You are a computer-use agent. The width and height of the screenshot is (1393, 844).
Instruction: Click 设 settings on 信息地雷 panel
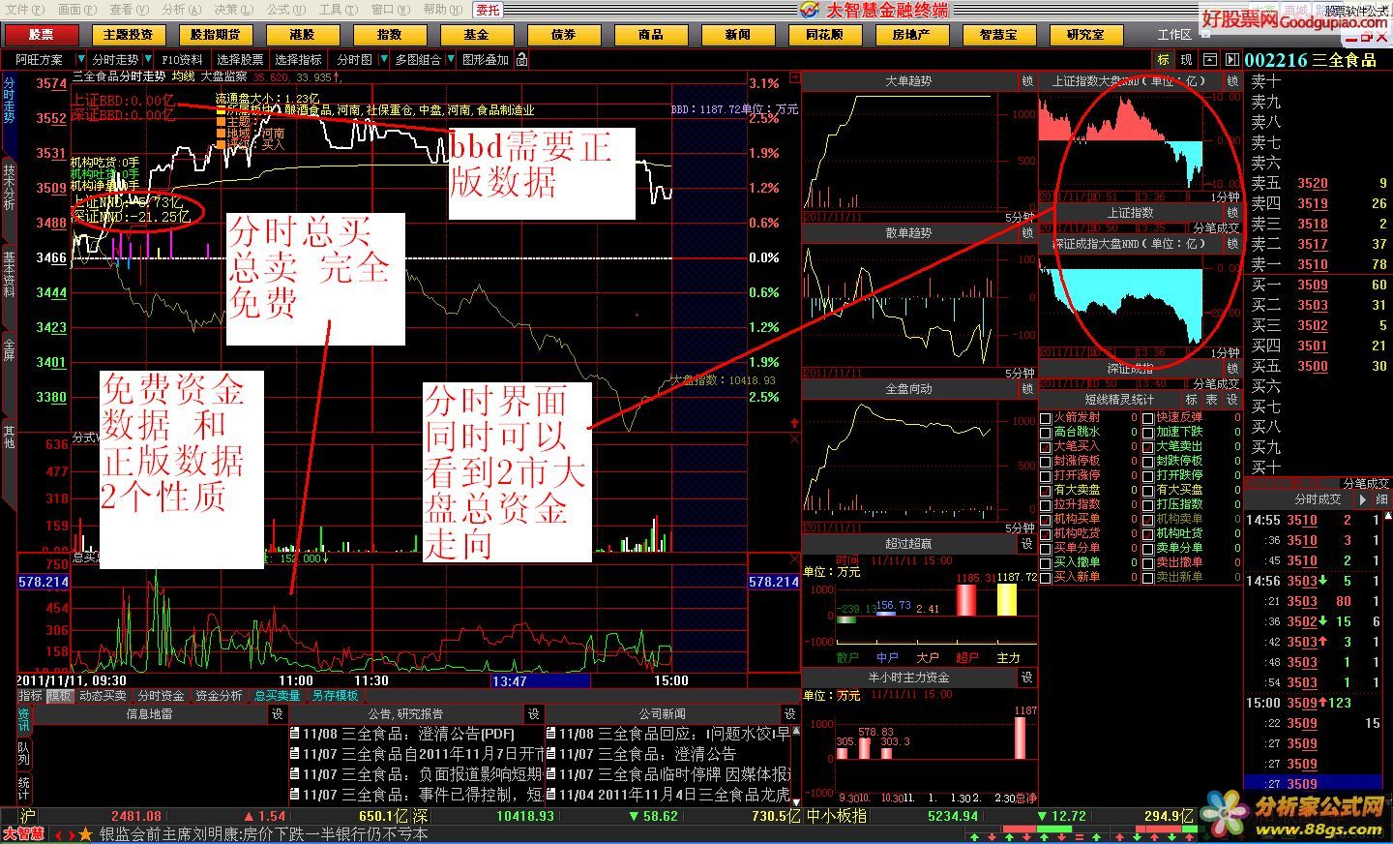277,714
